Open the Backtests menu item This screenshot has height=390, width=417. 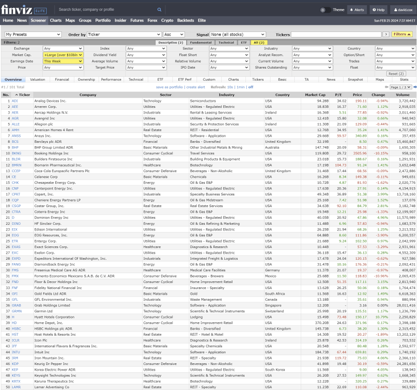(x=186, y=20)
